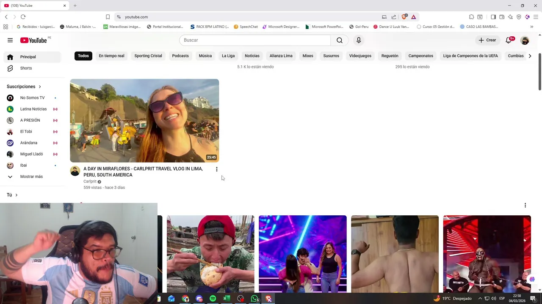The image size is (542, 304).
Task: Reload the page
Action: [23, 17]
